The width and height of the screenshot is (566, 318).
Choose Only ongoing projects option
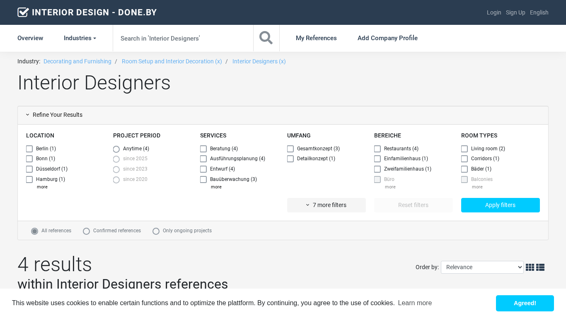(x=156, y=231)
